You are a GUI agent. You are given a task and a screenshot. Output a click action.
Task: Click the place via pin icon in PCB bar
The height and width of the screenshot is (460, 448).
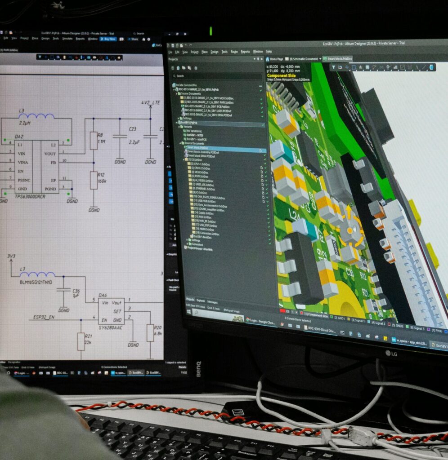click(x=388, y=67)
